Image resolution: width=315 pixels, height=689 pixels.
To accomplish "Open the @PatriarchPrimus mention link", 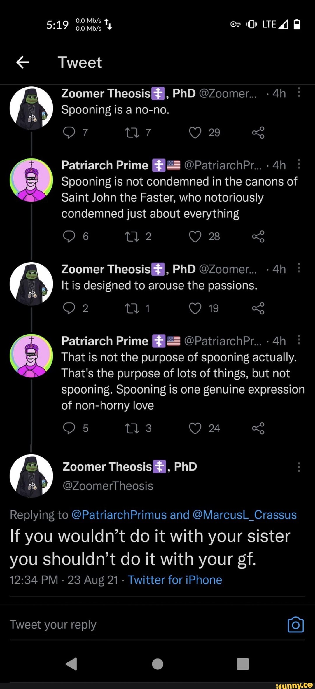I will tap(119, 515).
